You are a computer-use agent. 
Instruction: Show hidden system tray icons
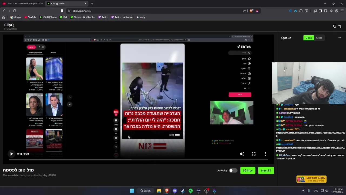click(303, 191)
